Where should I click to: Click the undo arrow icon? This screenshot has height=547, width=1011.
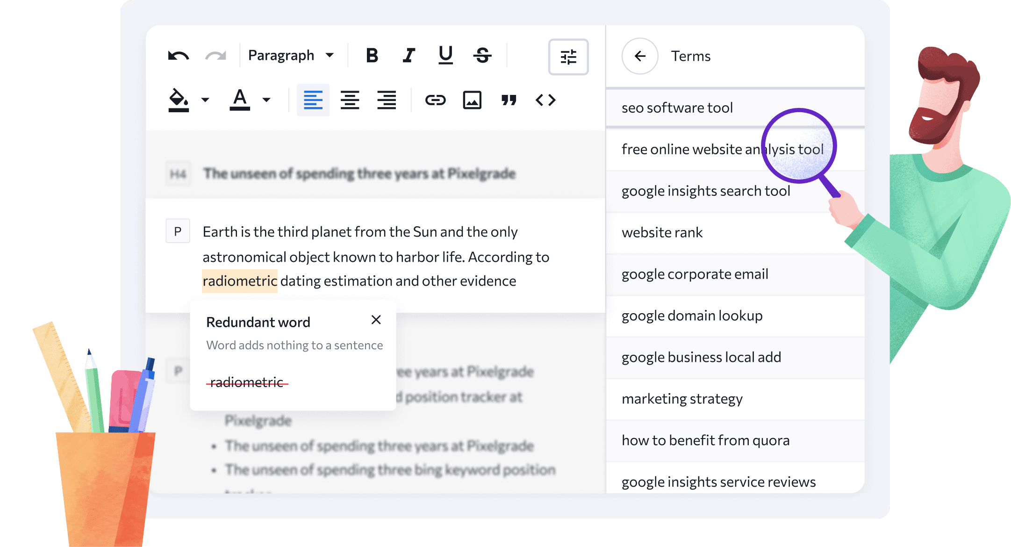coord(178,56)
